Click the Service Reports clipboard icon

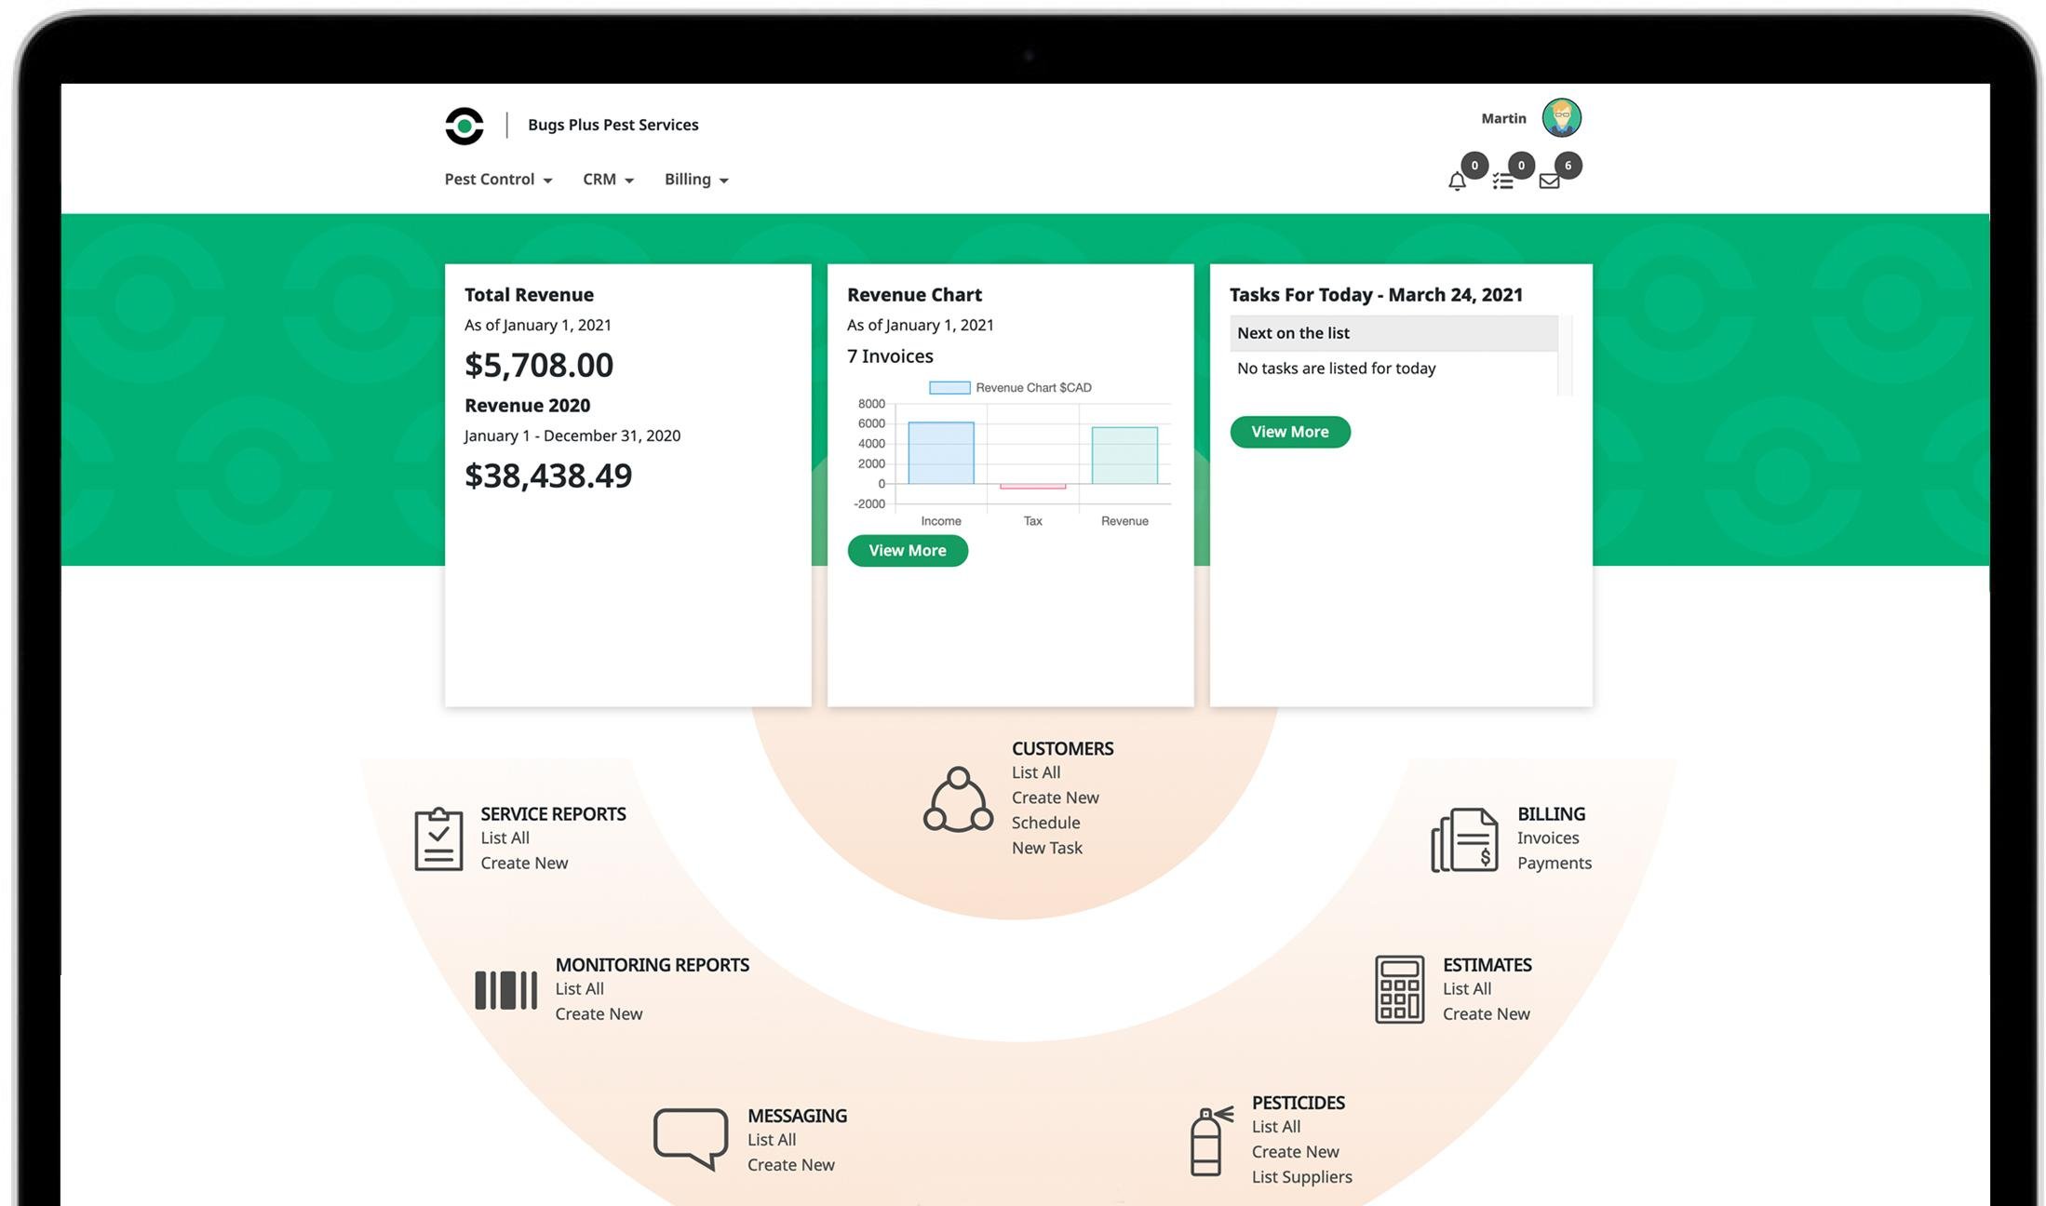click(438, 839)
